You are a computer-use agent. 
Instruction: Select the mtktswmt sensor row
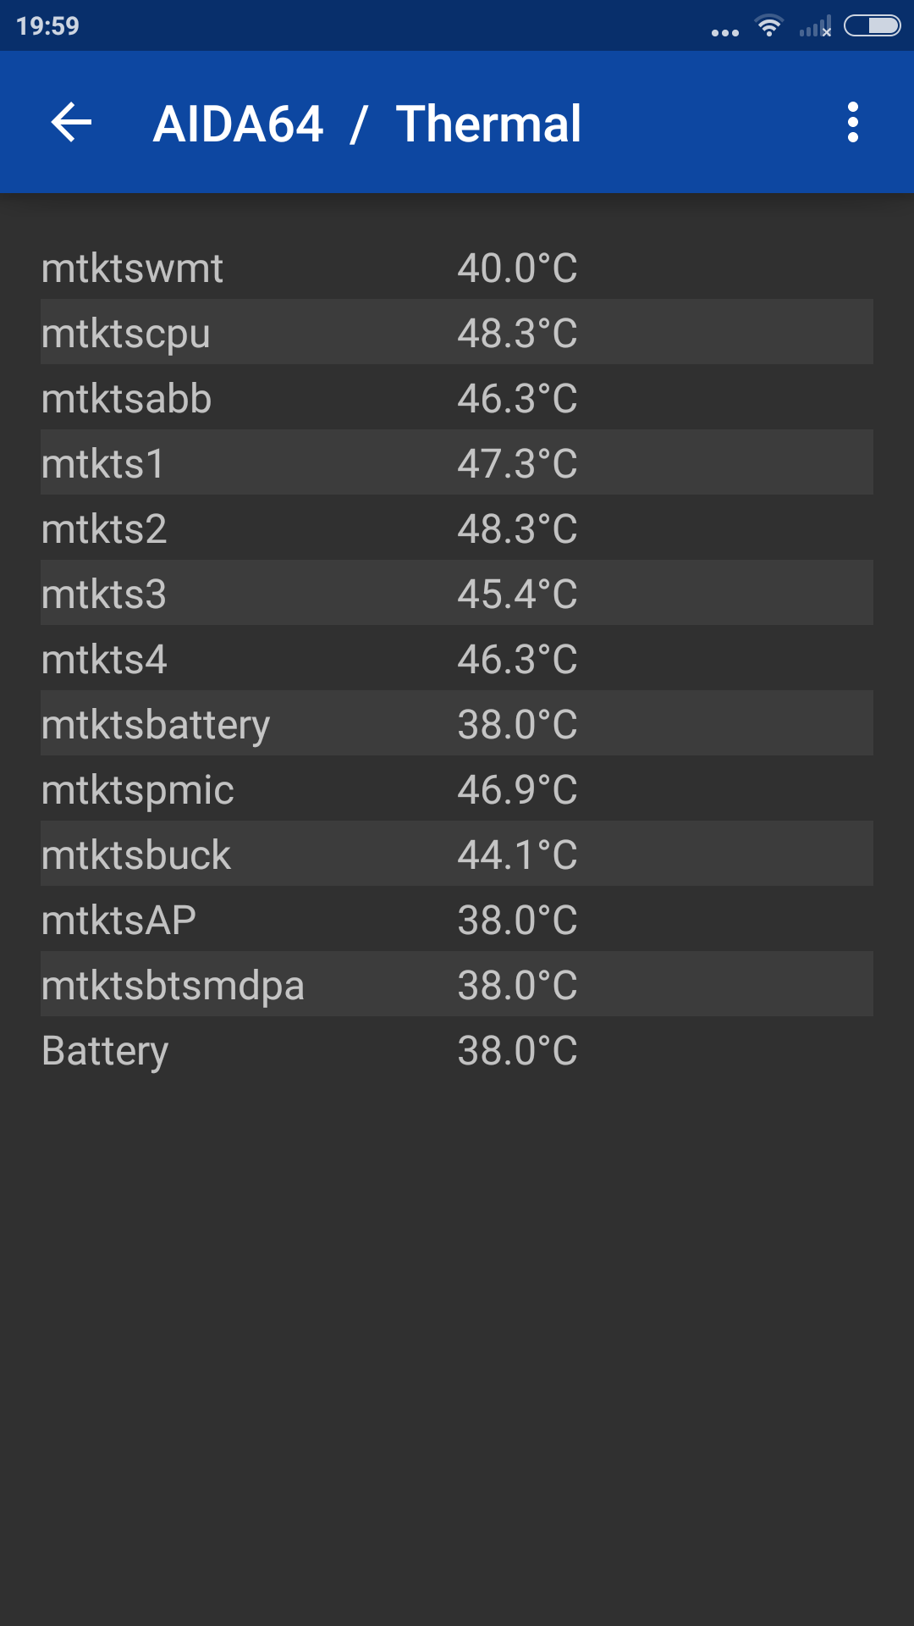457,268
